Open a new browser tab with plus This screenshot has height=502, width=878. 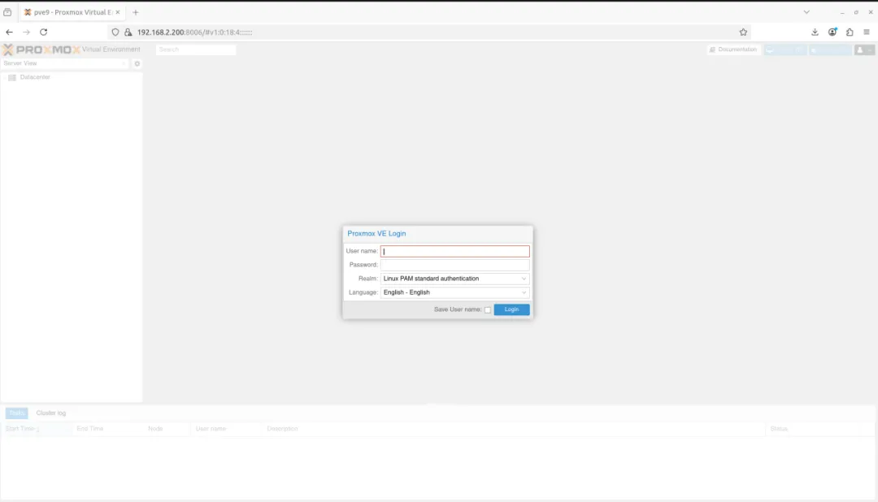(x=136, y=12)
